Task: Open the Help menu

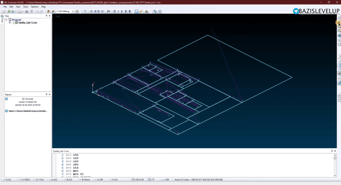Action: 43,7
